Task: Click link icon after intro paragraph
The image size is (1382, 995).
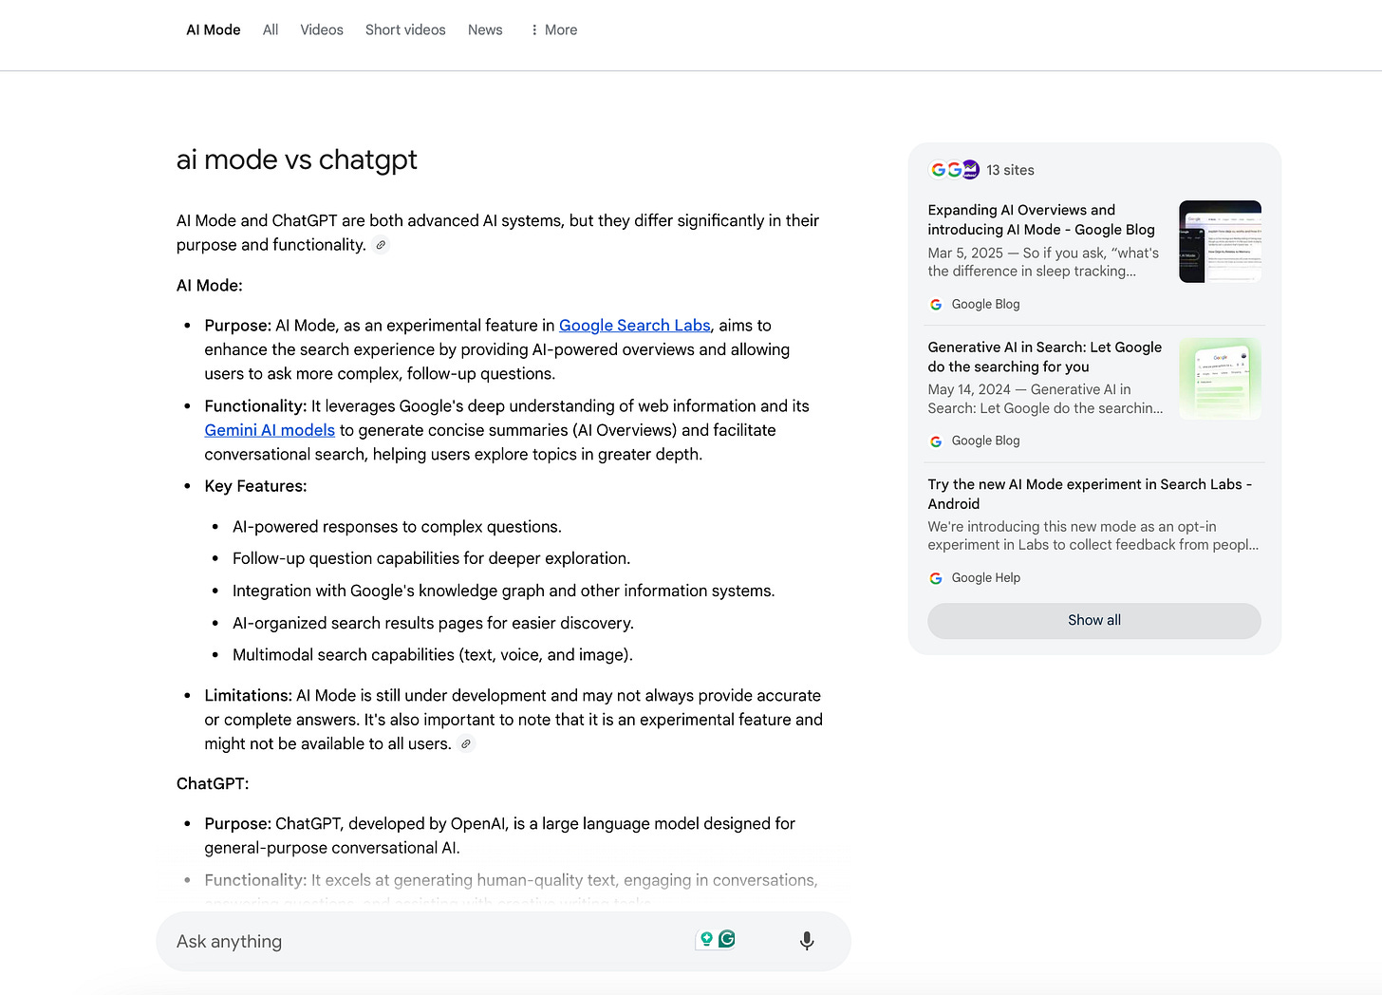Action: click(x=381, y=245)
